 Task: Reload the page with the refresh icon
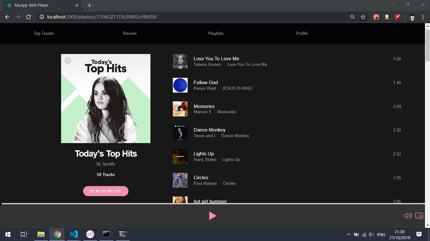29,17
